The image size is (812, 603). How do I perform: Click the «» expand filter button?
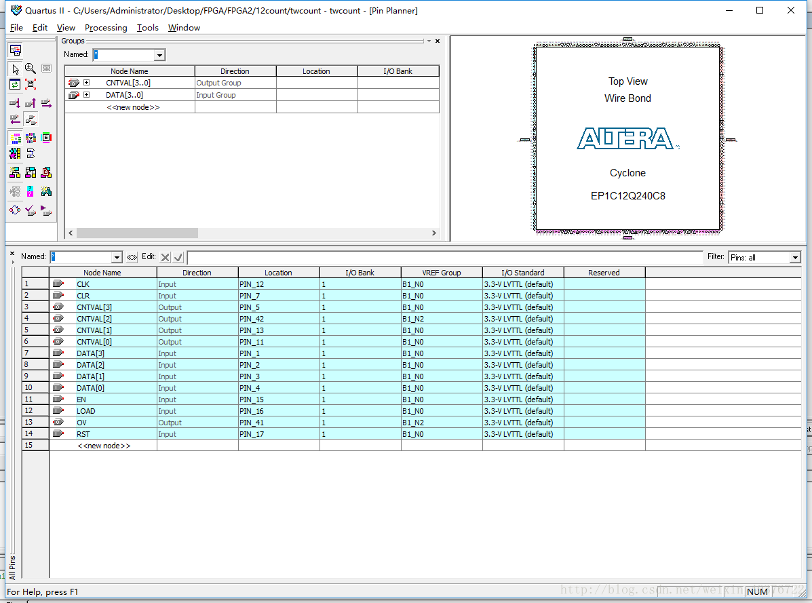point(132,257)
